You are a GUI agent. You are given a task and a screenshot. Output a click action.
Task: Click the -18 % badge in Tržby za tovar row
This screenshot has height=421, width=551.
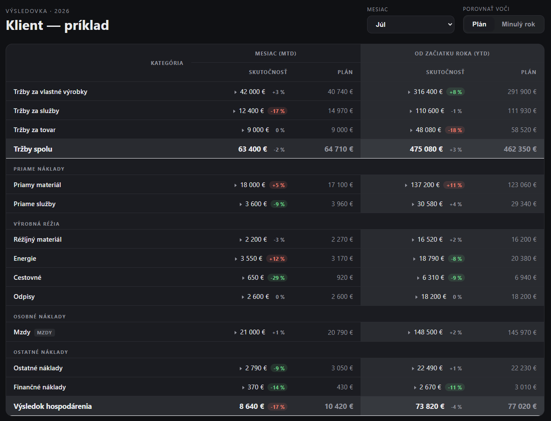point(454,130)
